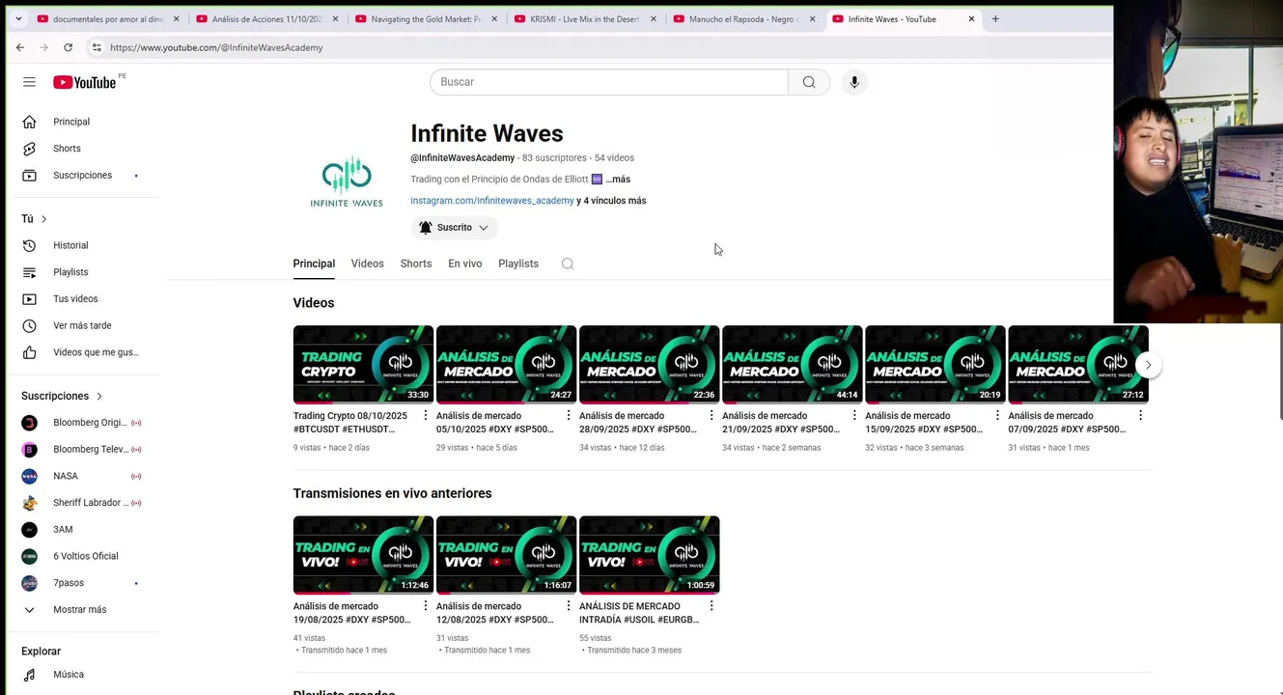Switch to channel Shorts tab
The width and height of the screenshot is (1283, 695).
[x=416, y=264]
